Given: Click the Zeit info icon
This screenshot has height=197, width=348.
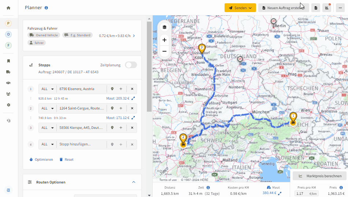Looking at the screenshot, I should coord(208,187).
